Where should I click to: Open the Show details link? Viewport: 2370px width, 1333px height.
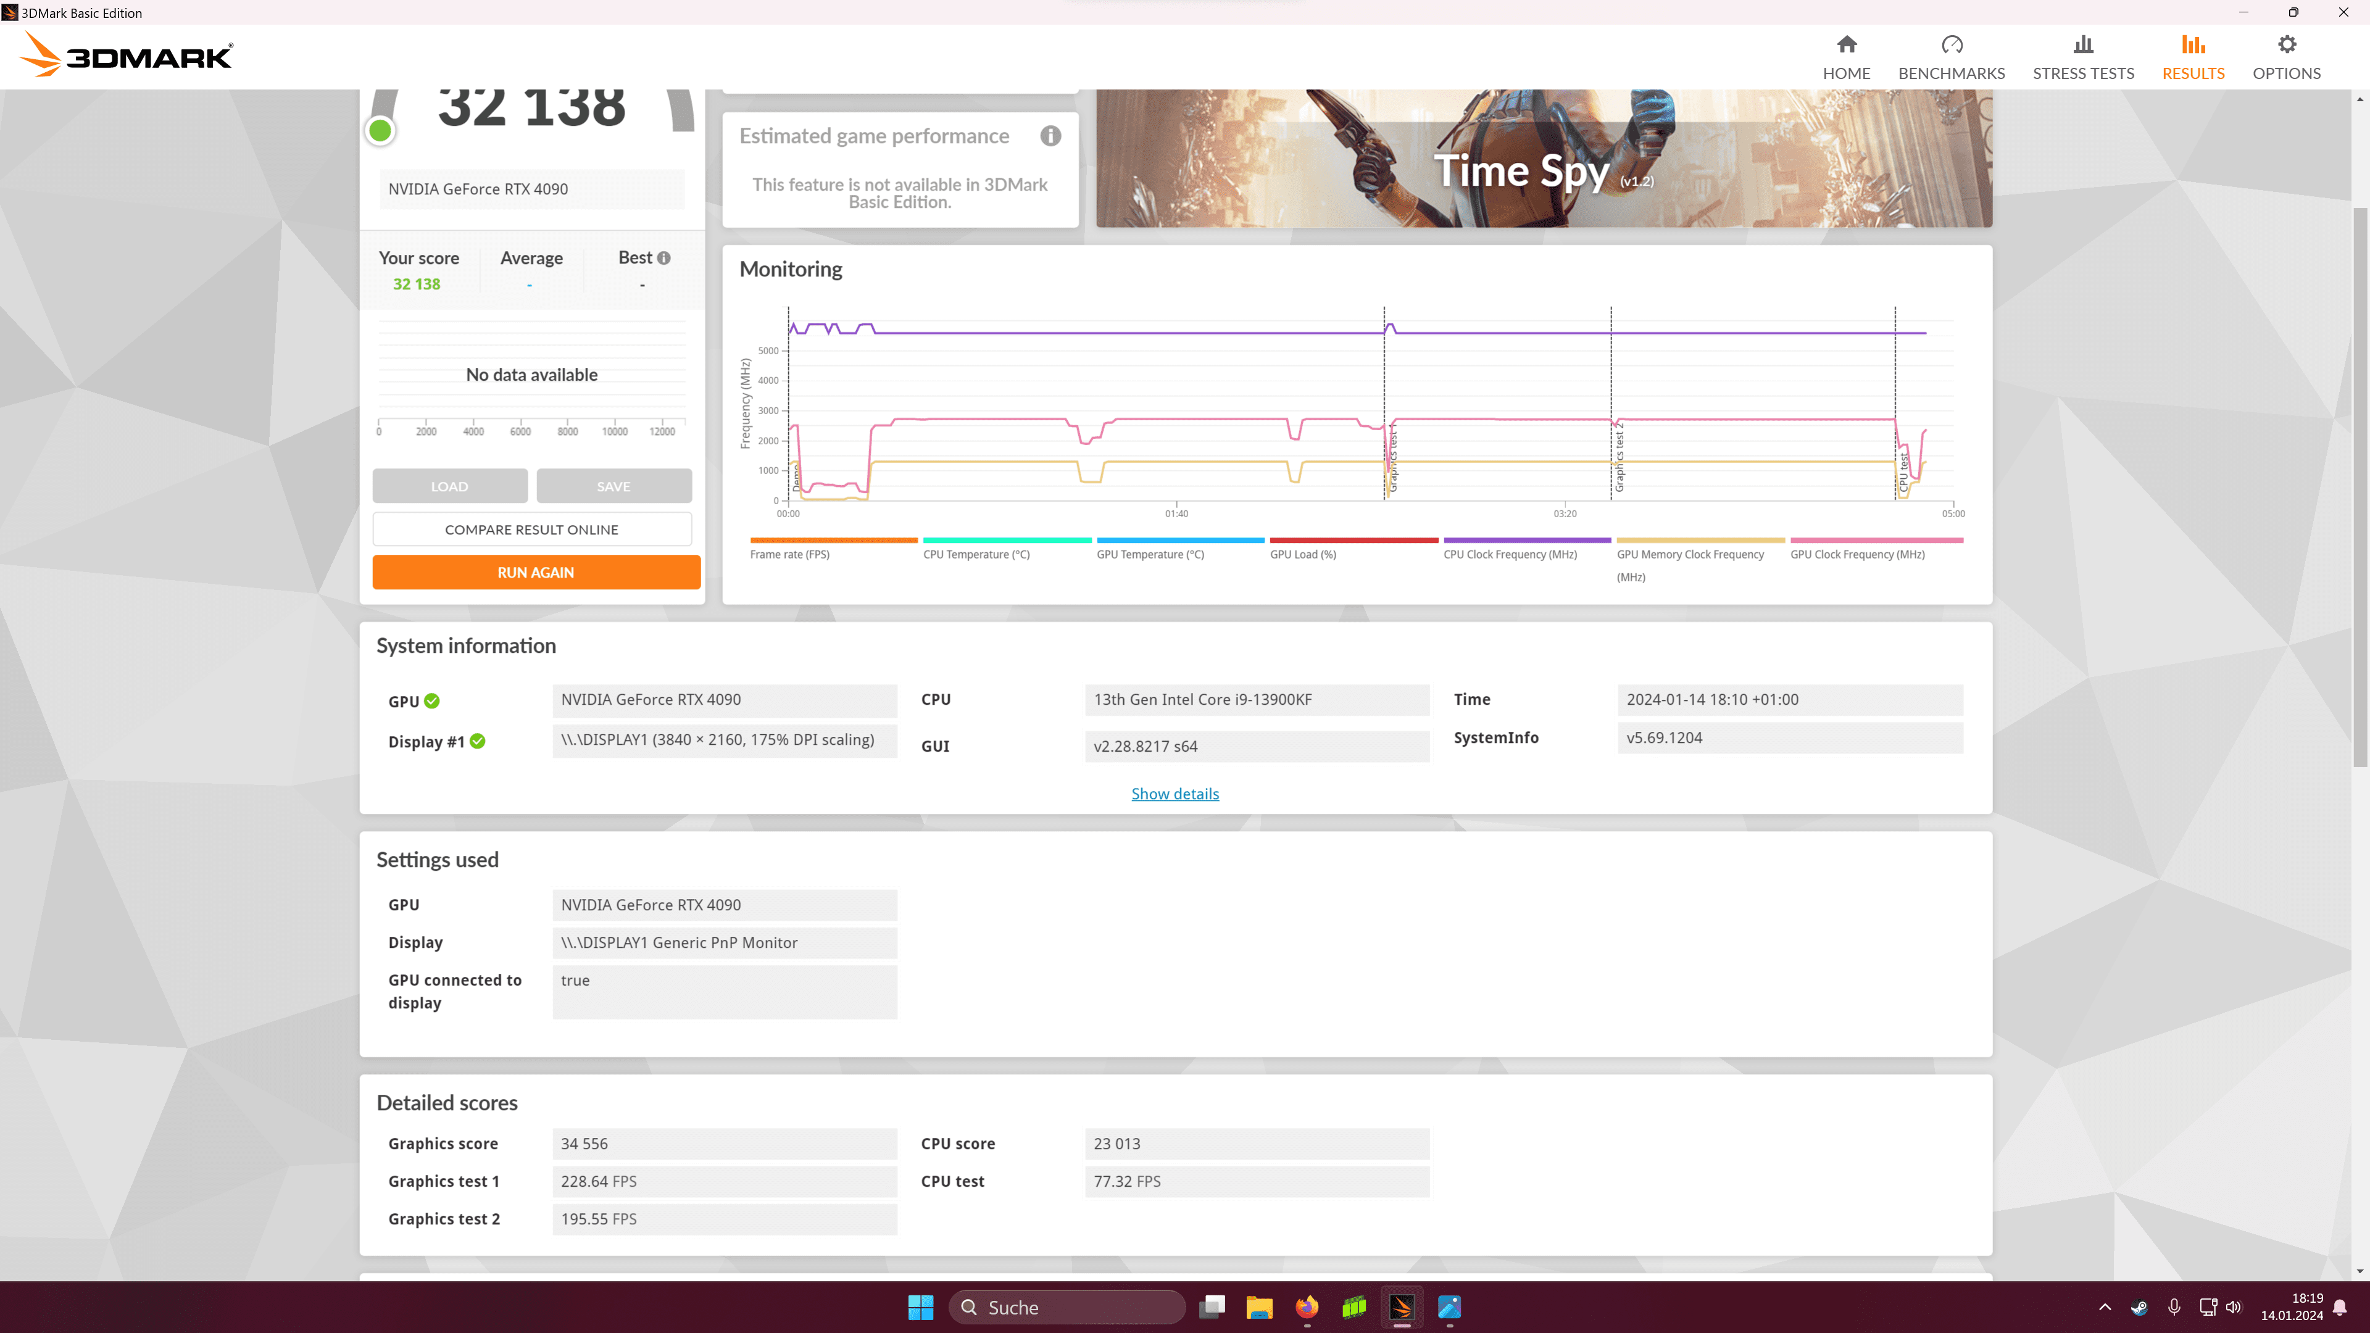pos(1175,794)
